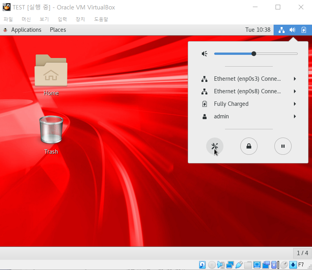Click the hard disk activity icon in the status bar
Viewport: 312px width, 270px height.
coord(202,265)
